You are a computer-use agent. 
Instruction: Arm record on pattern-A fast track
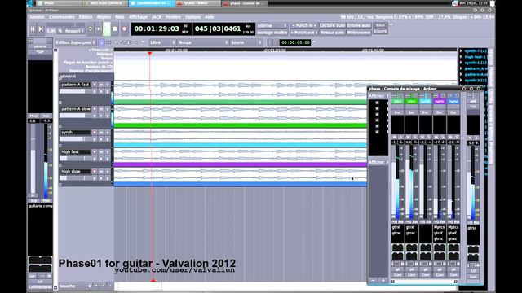95,85
